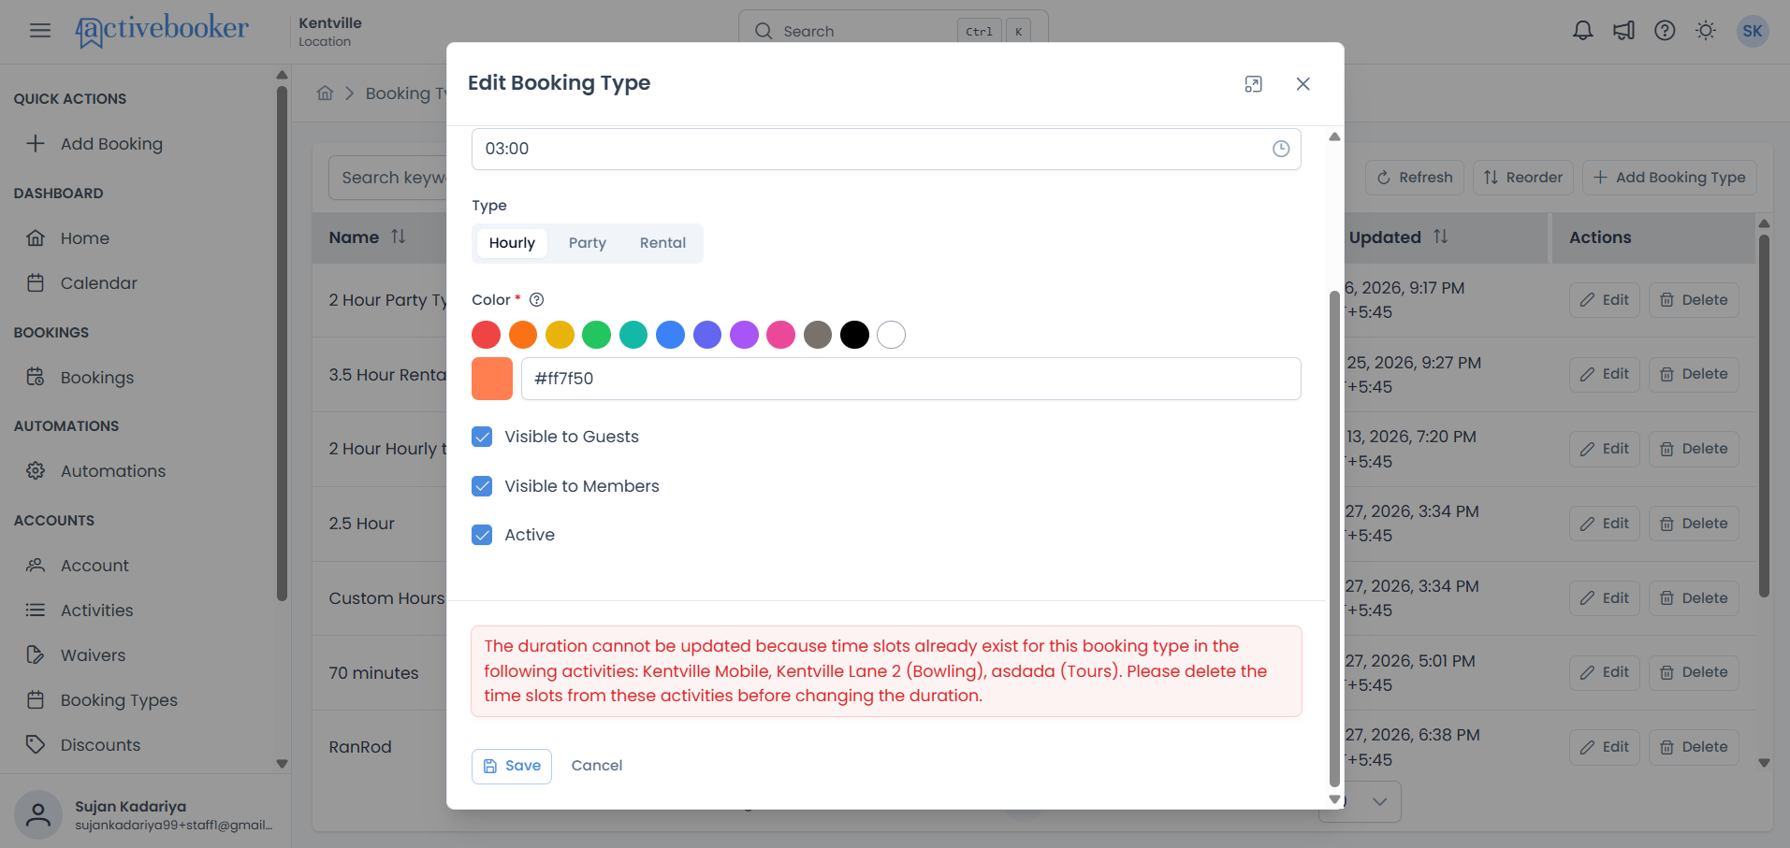Open the hamburger menu icon
1790x848 pixels.
point(40,31)
